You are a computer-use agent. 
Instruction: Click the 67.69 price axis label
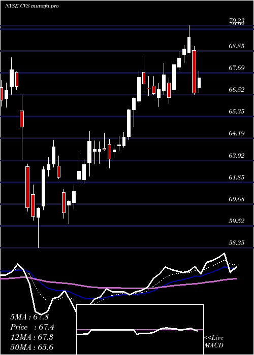point(237,67)
